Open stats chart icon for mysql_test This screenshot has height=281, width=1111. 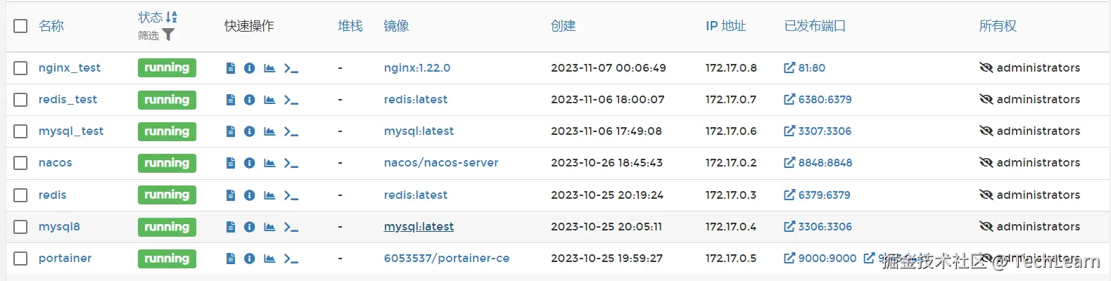coord(269,131)
